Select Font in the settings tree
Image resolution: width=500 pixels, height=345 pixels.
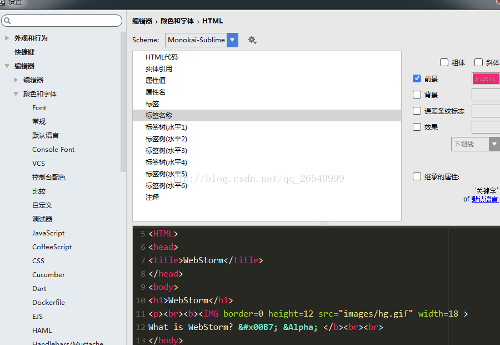click(39, 108)
